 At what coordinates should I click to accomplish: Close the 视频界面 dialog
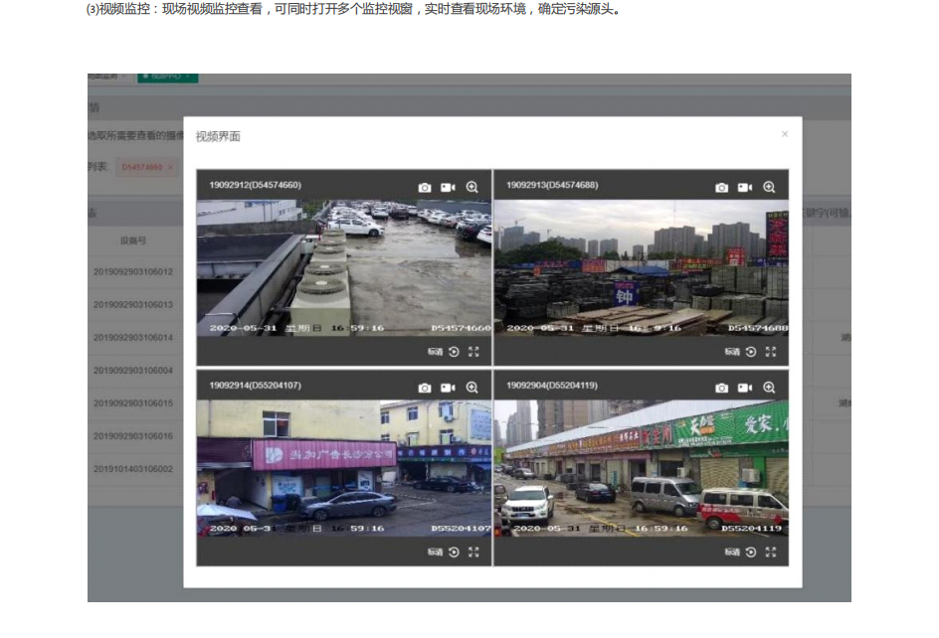pos(785,134)
